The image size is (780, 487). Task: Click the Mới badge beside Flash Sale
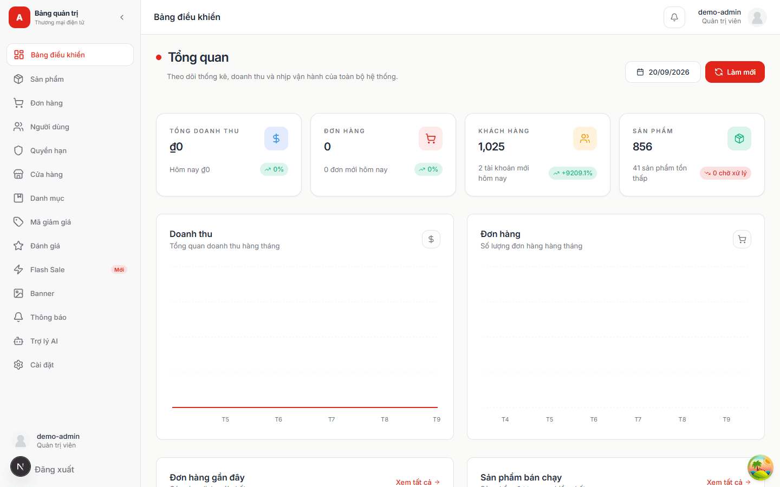(119, 269)
